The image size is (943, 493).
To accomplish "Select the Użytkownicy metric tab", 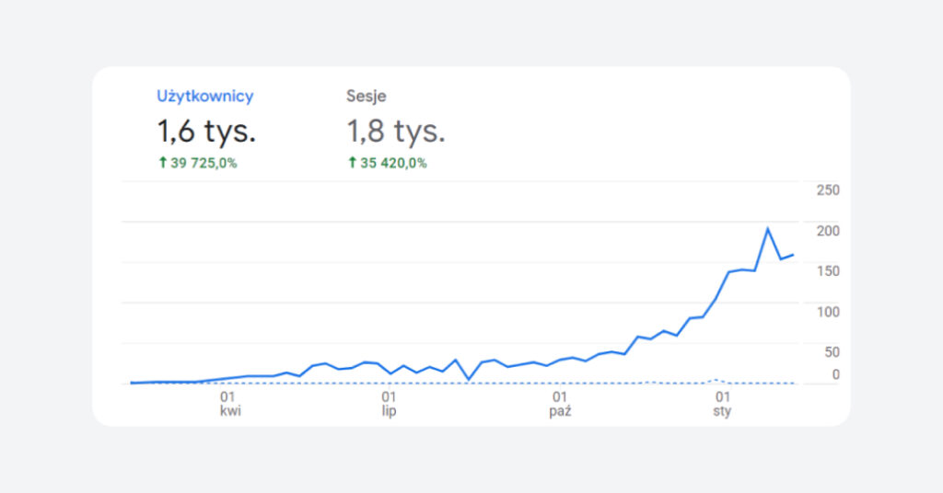I will (x=204, y=96).
